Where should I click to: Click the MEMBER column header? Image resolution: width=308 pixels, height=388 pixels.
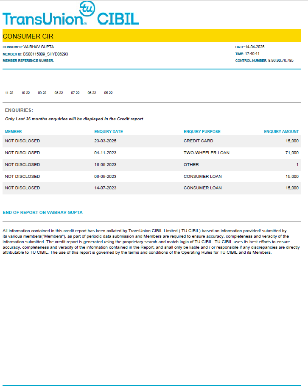click(x=14, y=132)
